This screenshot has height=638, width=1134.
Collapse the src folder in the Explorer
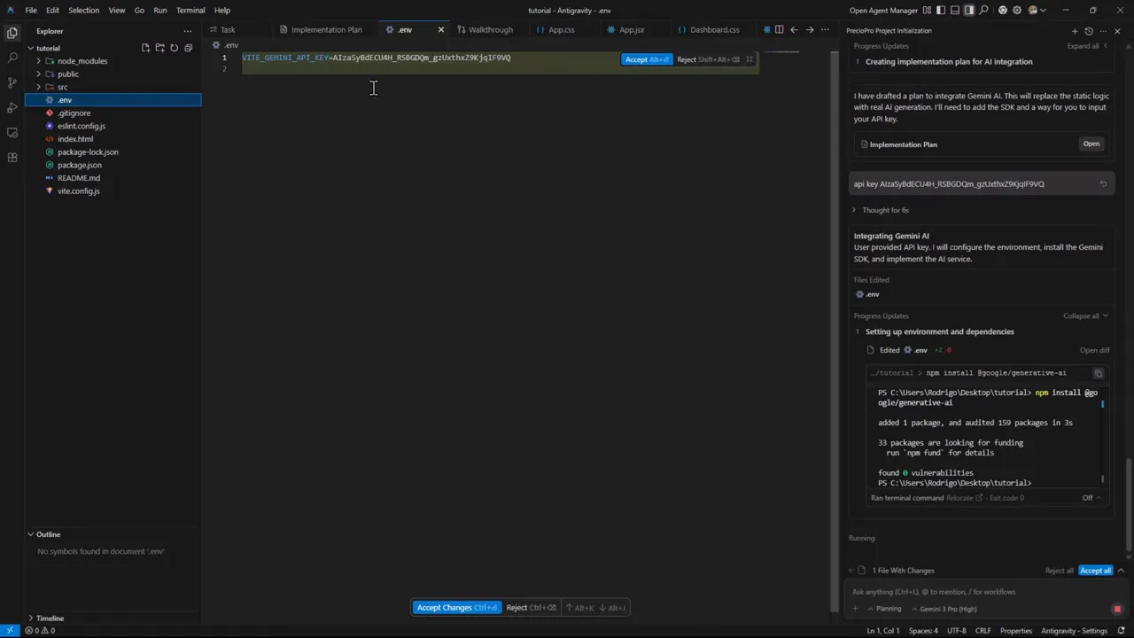pyautogui.click(x=62, y=87)
